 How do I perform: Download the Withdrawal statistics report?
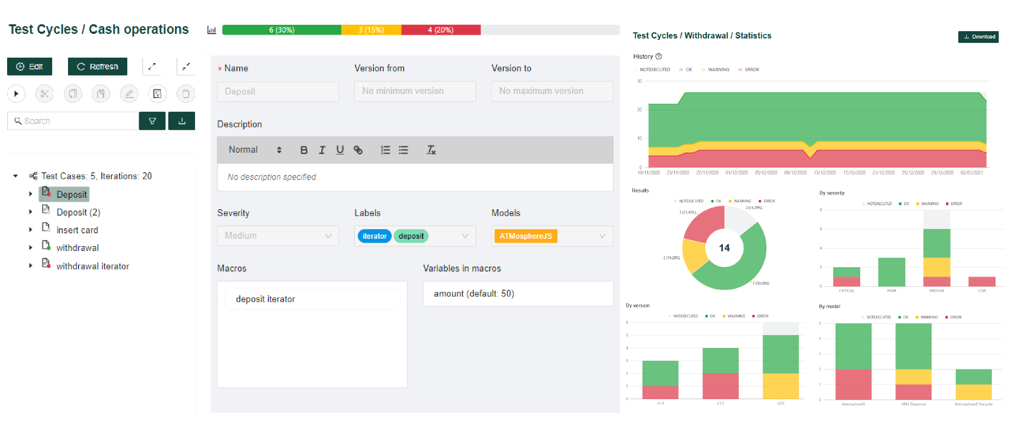[978, 37]
